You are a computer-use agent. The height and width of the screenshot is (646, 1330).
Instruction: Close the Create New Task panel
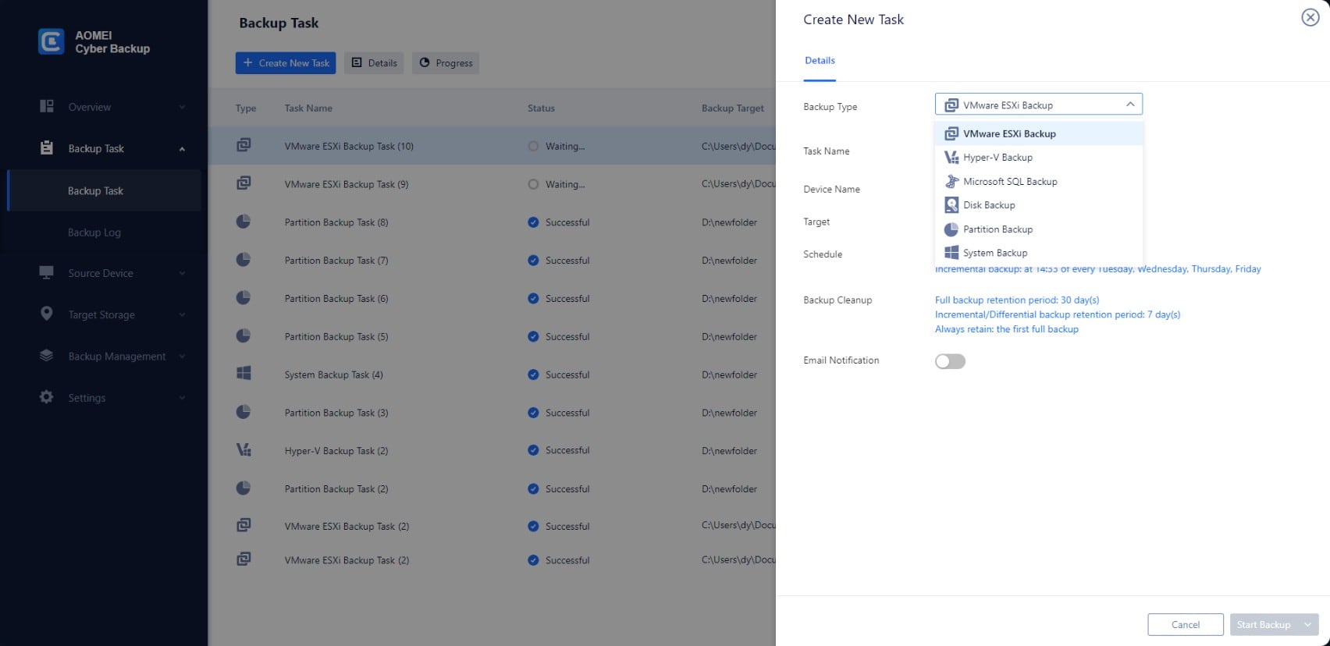coord(1310,17)
